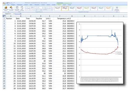The height and width of the screenshot is (91, 130).
Task: Click Als Vorlage speichern icon
Action: 11,9
